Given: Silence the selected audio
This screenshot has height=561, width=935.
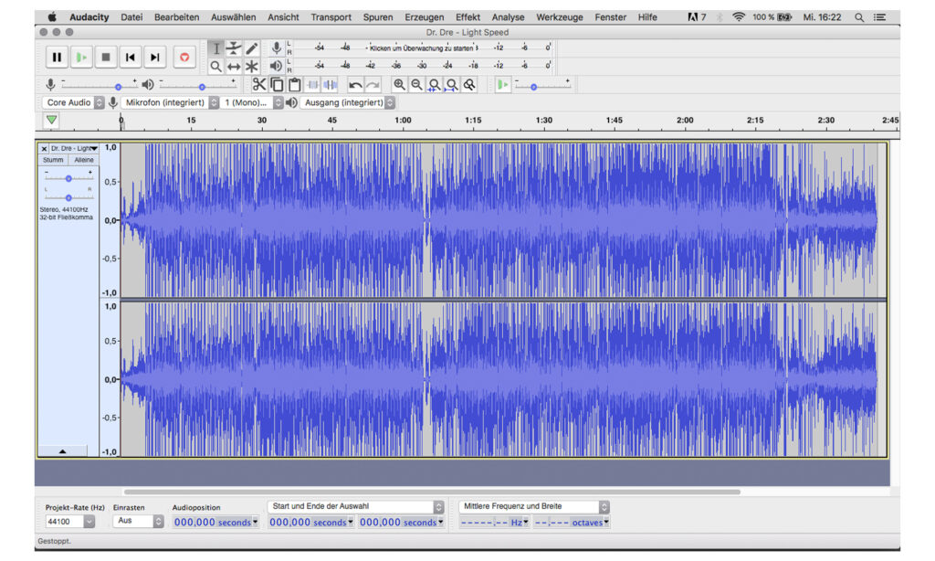Looking at the screenshot, I should tap(330, 85).
